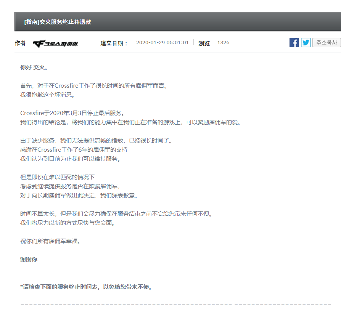Image resolution: width=354 pixels, height=324 pixels.
Task: Click the 浏览 views label
Action: 204,43
